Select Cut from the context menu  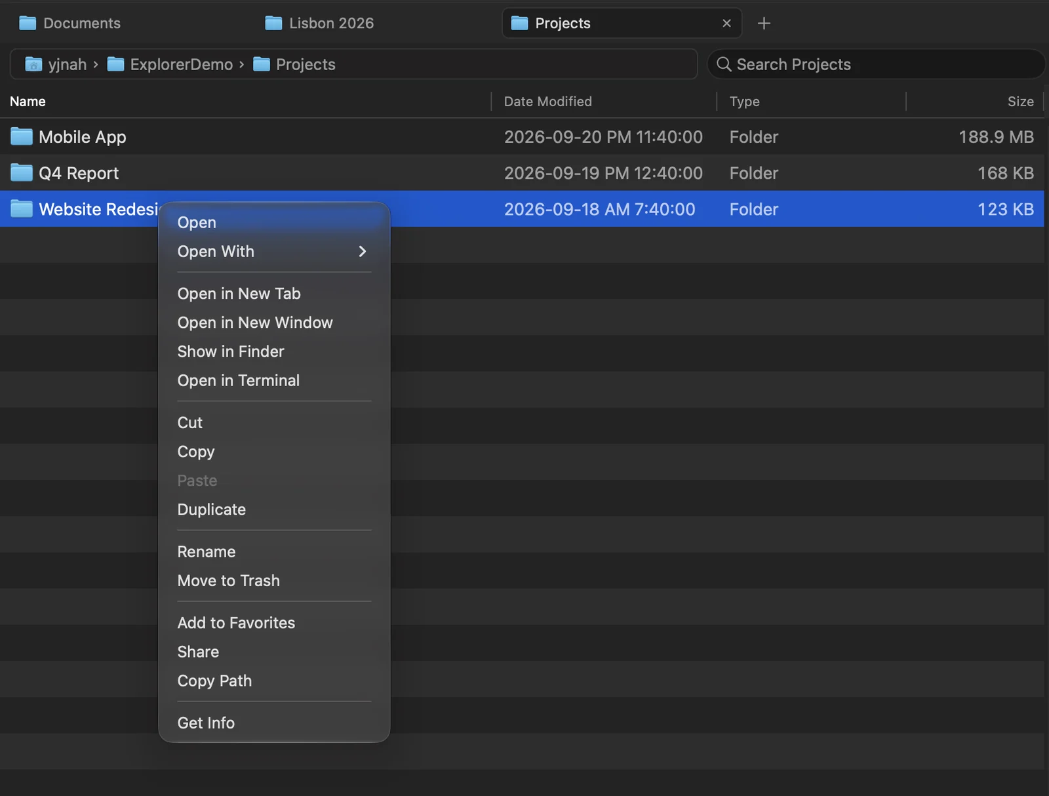pyautogui.click(x=274, y=423)
